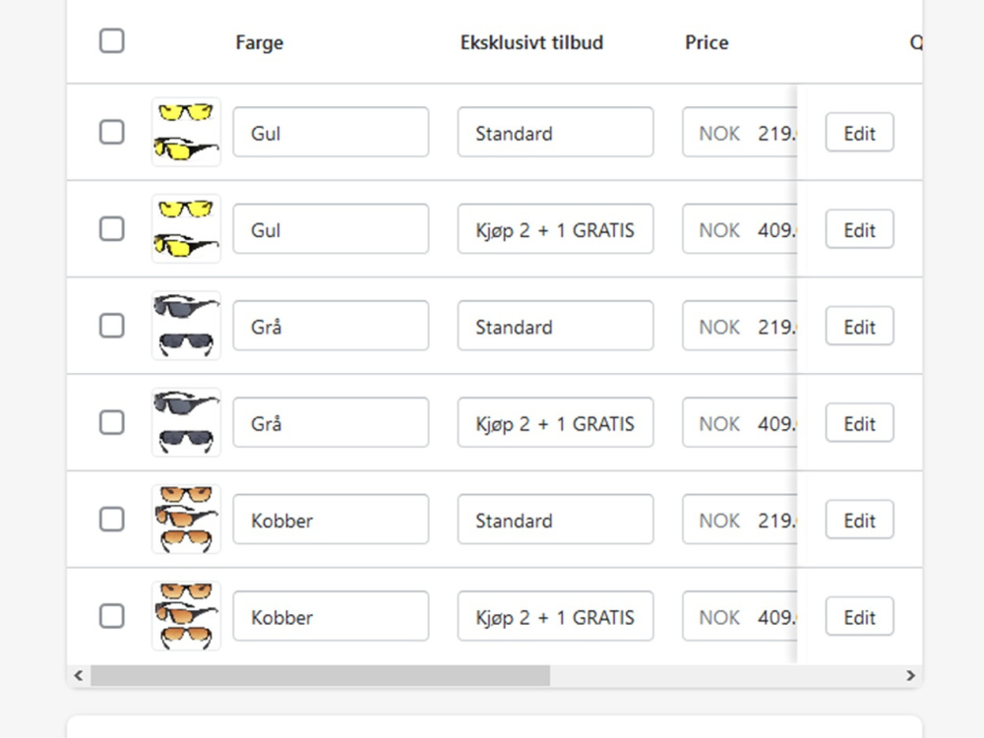This screenshot has width=984, height=738.
Task: Open yellow sunglasses thumbnail for Gul Standard variant
Action: pos(186,132)
